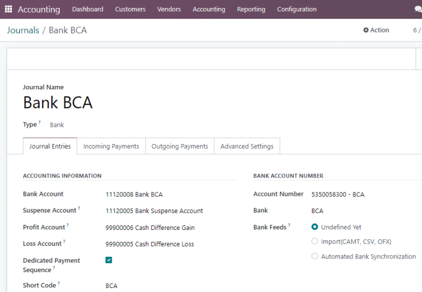Toggle Dedicated Payment Sequence checkbox
Image resolution: width=422 pixels, height=292 pixels.
pos(109,260)
